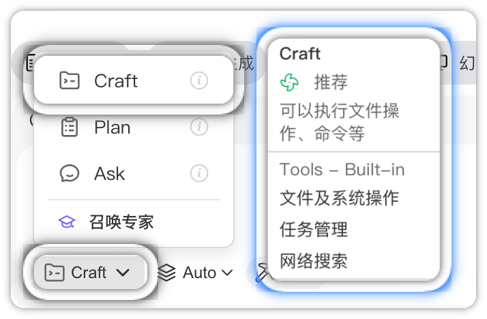Click the green 推荐 recommended icon

(x=290, y=83)
